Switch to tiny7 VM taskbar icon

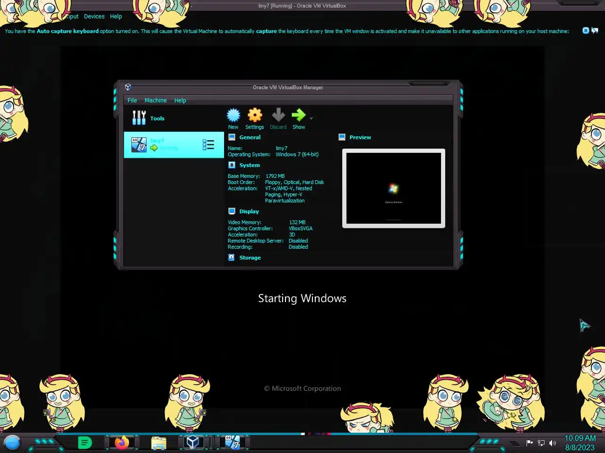(x=232, y=442)
